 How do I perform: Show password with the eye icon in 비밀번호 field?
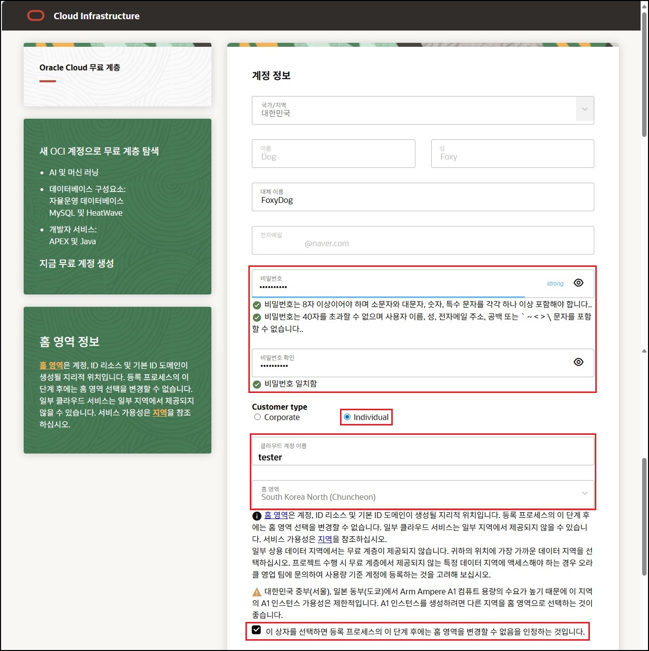(x=579, y=283)
